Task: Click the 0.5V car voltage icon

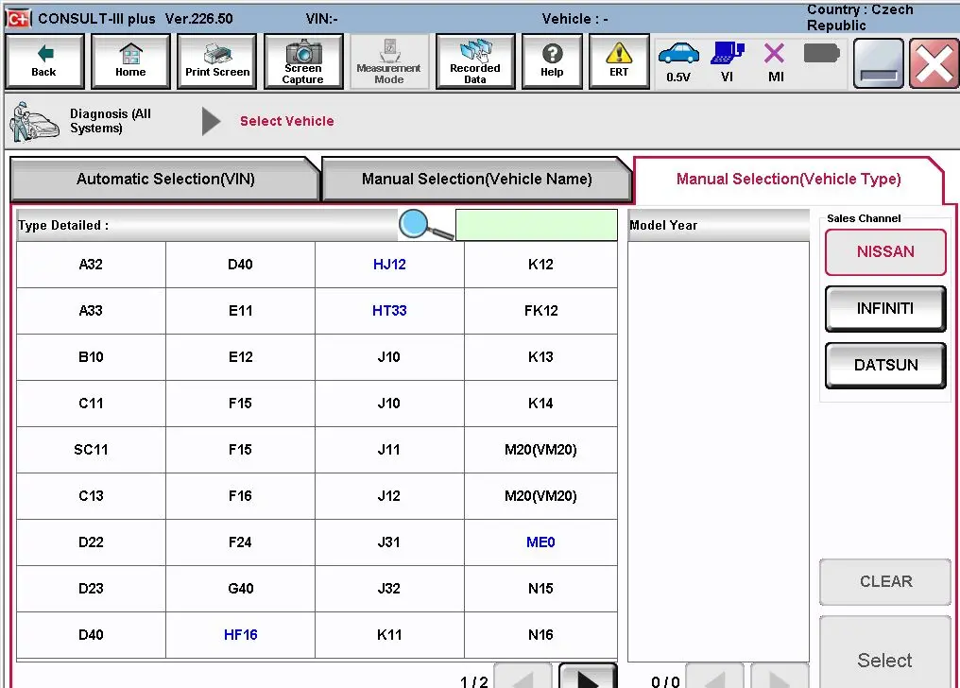Action: click(678, 60)
